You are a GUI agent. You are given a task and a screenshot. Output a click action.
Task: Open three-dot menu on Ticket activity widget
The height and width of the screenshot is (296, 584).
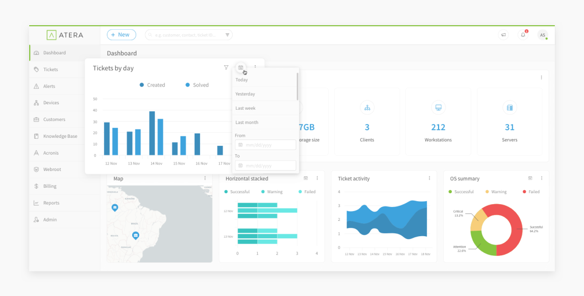429,178
